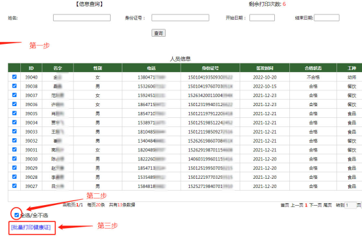The width and height of the screenshot is (362, 245).
Task: Click the 转到 page number input box
Action: [350, 205]
